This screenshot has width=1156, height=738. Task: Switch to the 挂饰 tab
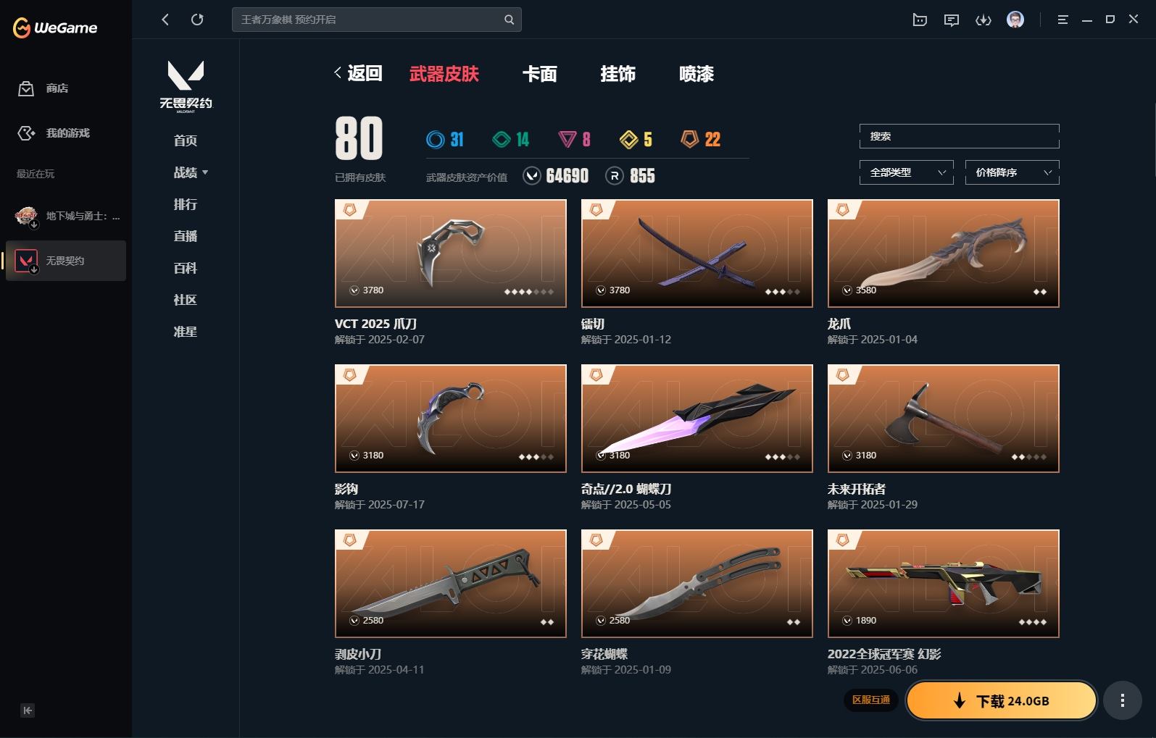coord(618,74)
